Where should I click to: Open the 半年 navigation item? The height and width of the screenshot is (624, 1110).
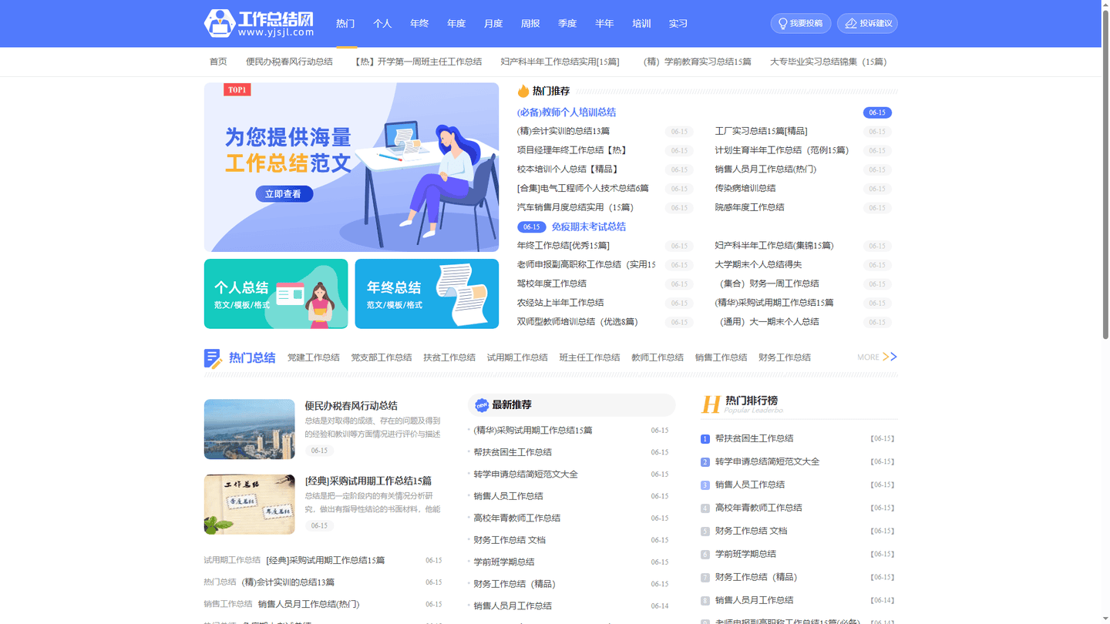[x=604, y=23]
